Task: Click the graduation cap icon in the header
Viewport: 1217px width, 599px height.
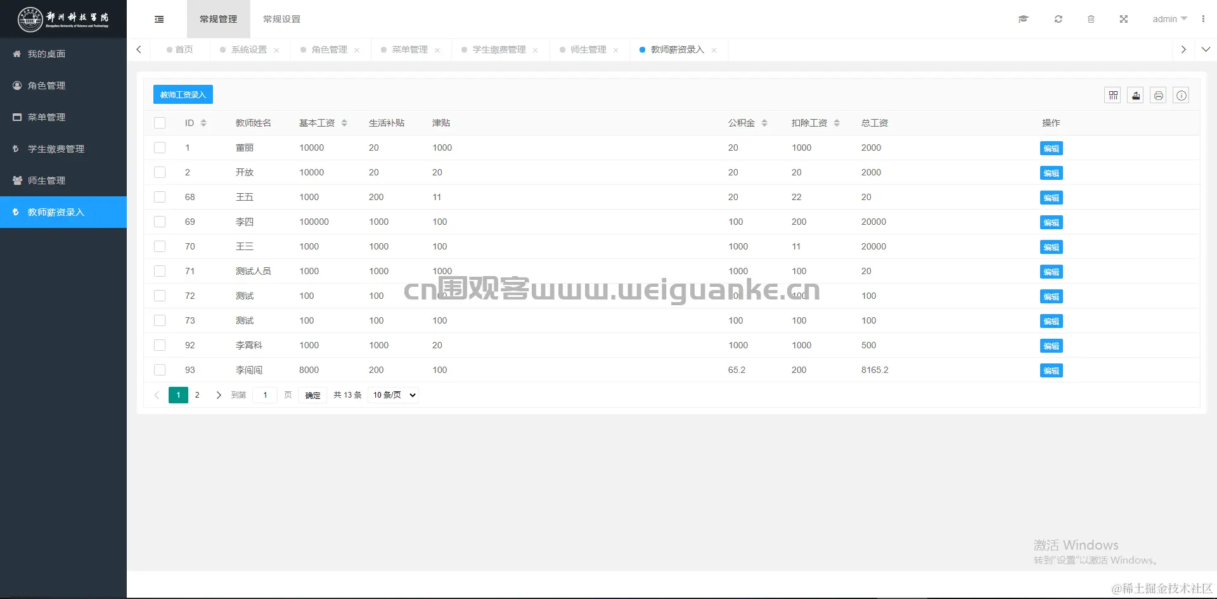Action: pos(1023,19)
